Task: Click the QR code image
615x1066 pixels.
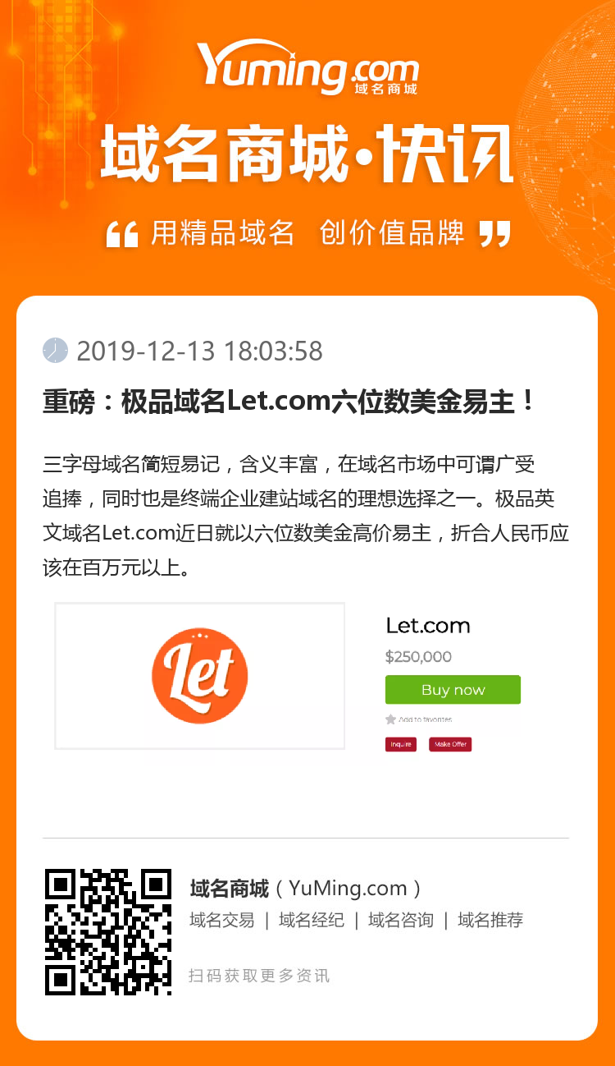Action: click(x=108, y=931)
